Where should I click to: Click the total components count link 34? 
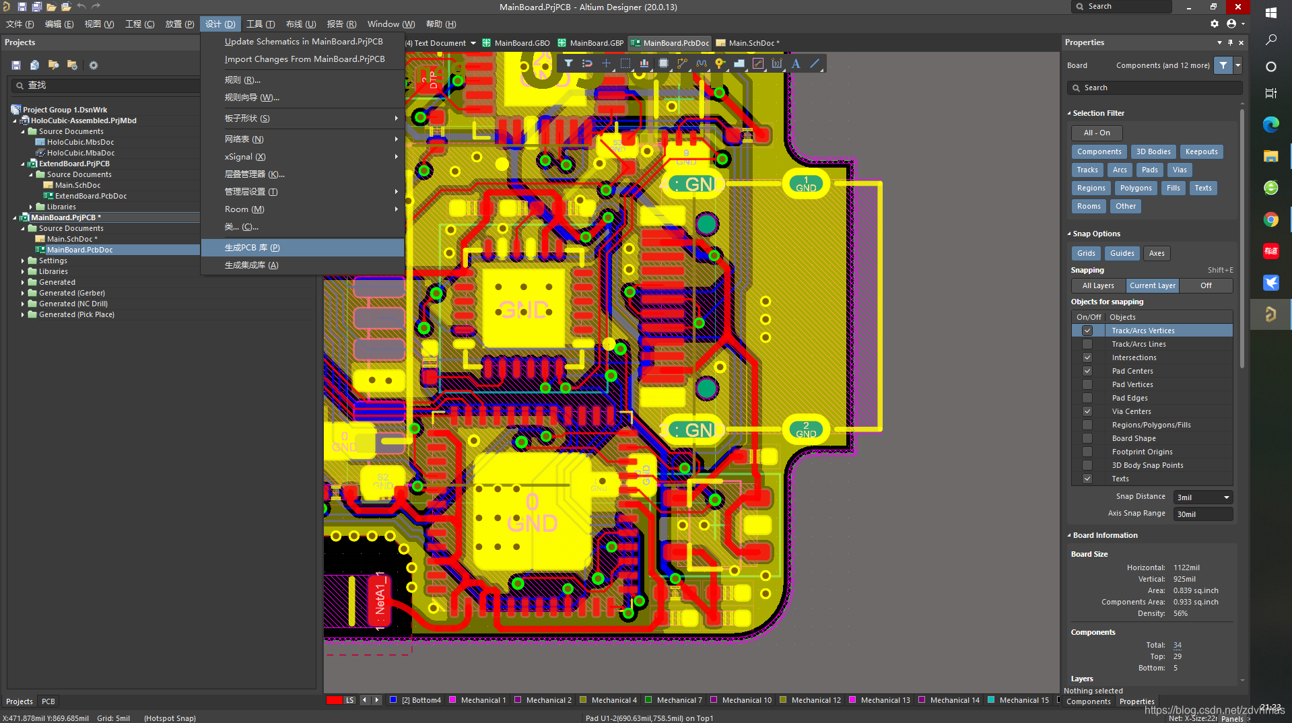1177,645
